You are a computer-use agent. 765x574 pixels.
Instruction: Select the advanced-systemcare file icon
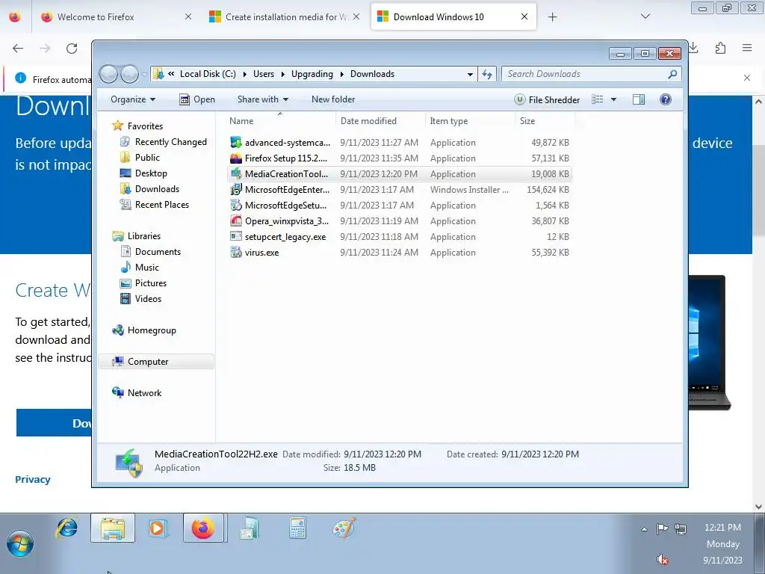236,143
